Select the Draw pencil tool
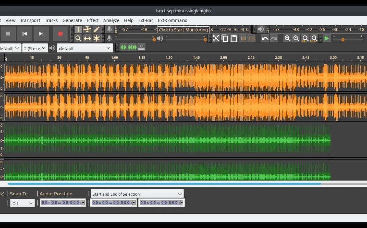The height and width of the screenshot is (228, 367). [x=97, y=30]
